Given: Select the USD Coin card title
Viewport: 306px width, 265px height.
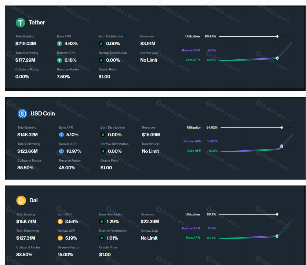Looking at the screenshot, I should point(43,114).
